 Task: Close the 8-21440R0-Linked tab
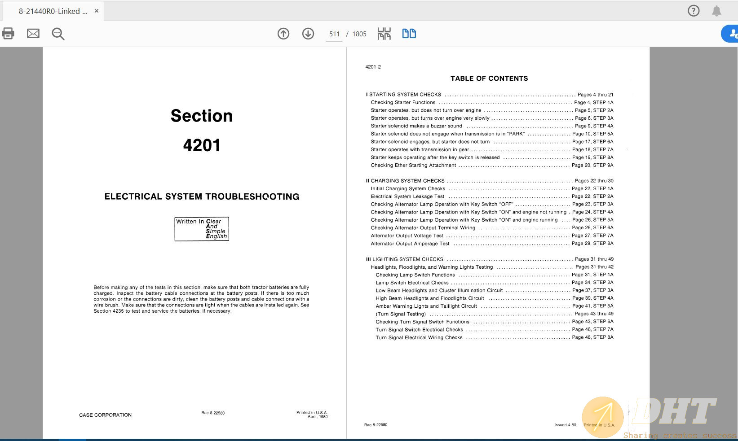coord(96,11)
